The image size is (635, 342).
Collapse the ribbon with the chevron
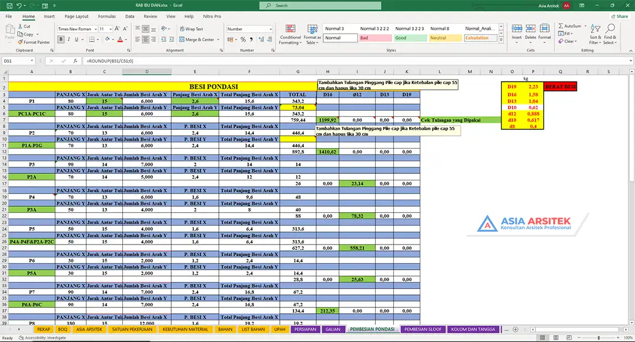click(630, 51)
